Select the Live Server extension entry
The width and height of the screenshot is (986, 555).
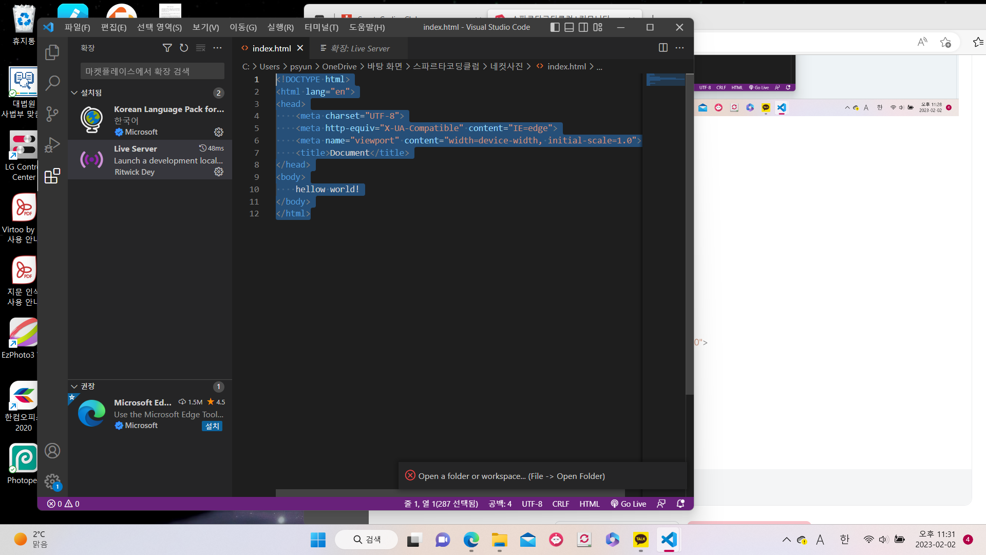pos(149,160)
